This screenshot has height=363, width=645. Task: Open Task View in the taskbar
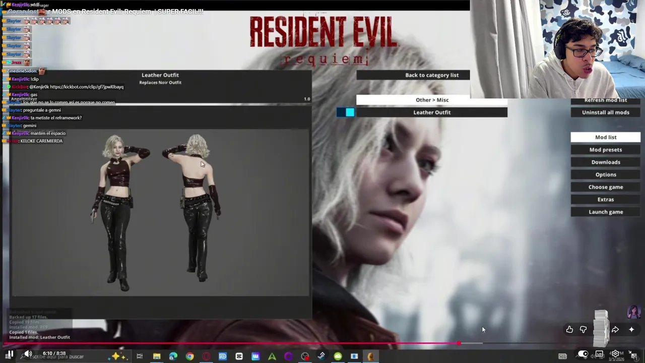[x=140, y=356]
